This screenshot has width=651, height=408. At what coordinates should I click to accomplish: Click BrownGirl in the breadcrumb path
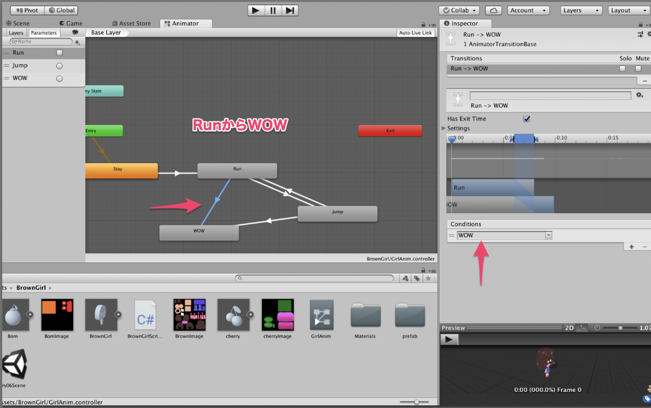coord(31,288)
